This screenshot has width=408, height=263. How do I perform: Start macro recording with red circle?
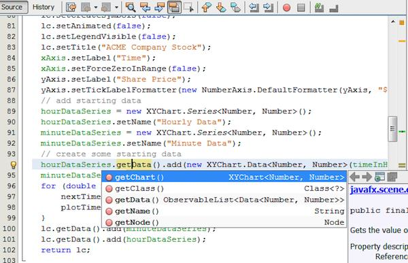286,7
